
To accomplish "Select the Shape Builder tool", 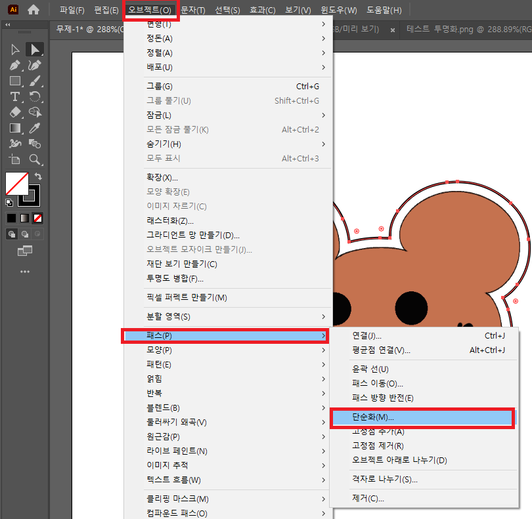I will [x=35, y=112].
